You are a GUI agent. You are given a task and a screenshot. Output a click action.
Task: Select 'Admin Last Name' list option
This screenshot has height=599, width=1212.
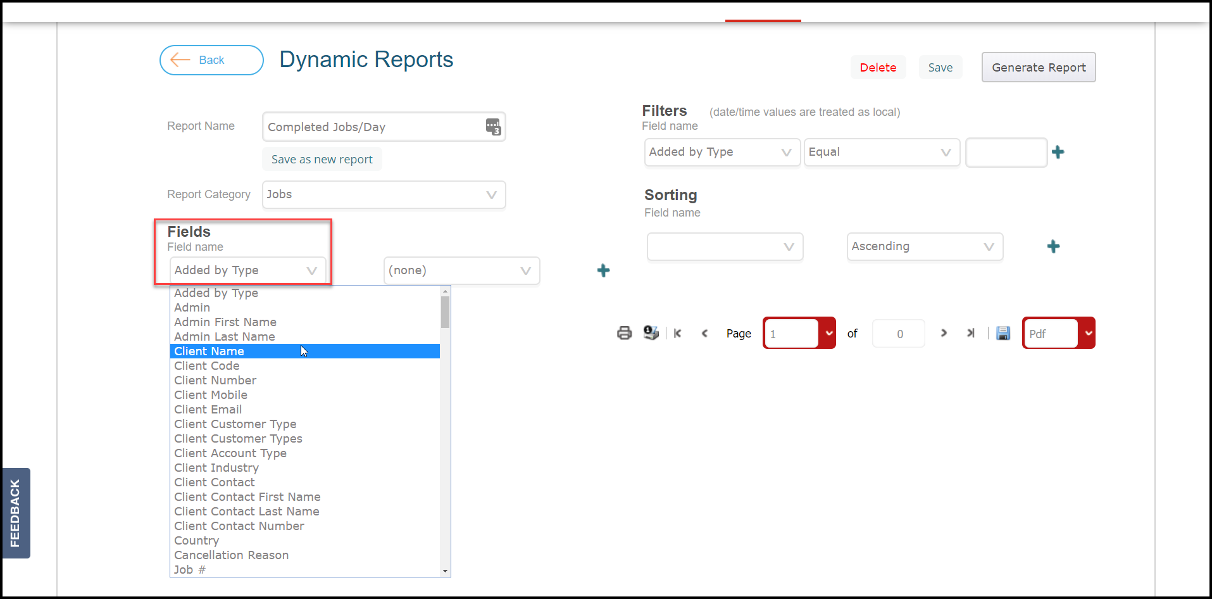(x=305, y=337)
